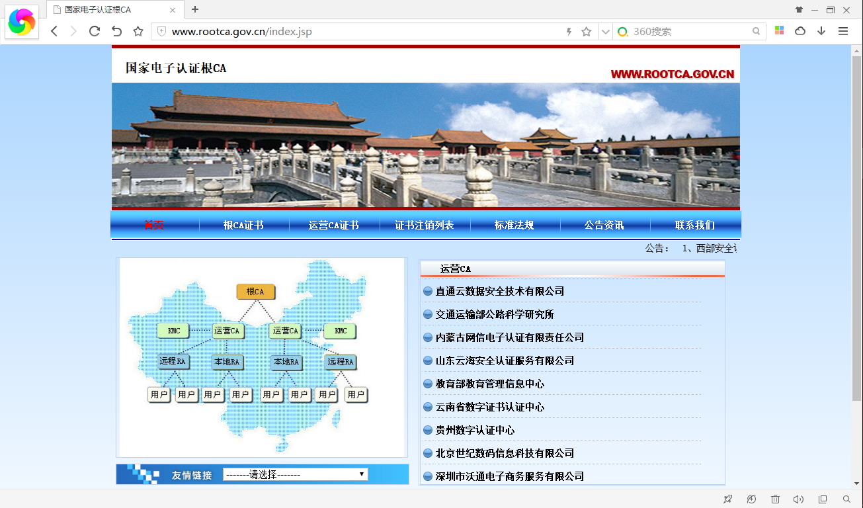Open split-screen layout icon in status bar
The width and height of the screenshot is (863, 508).
(x=822, y=499)
